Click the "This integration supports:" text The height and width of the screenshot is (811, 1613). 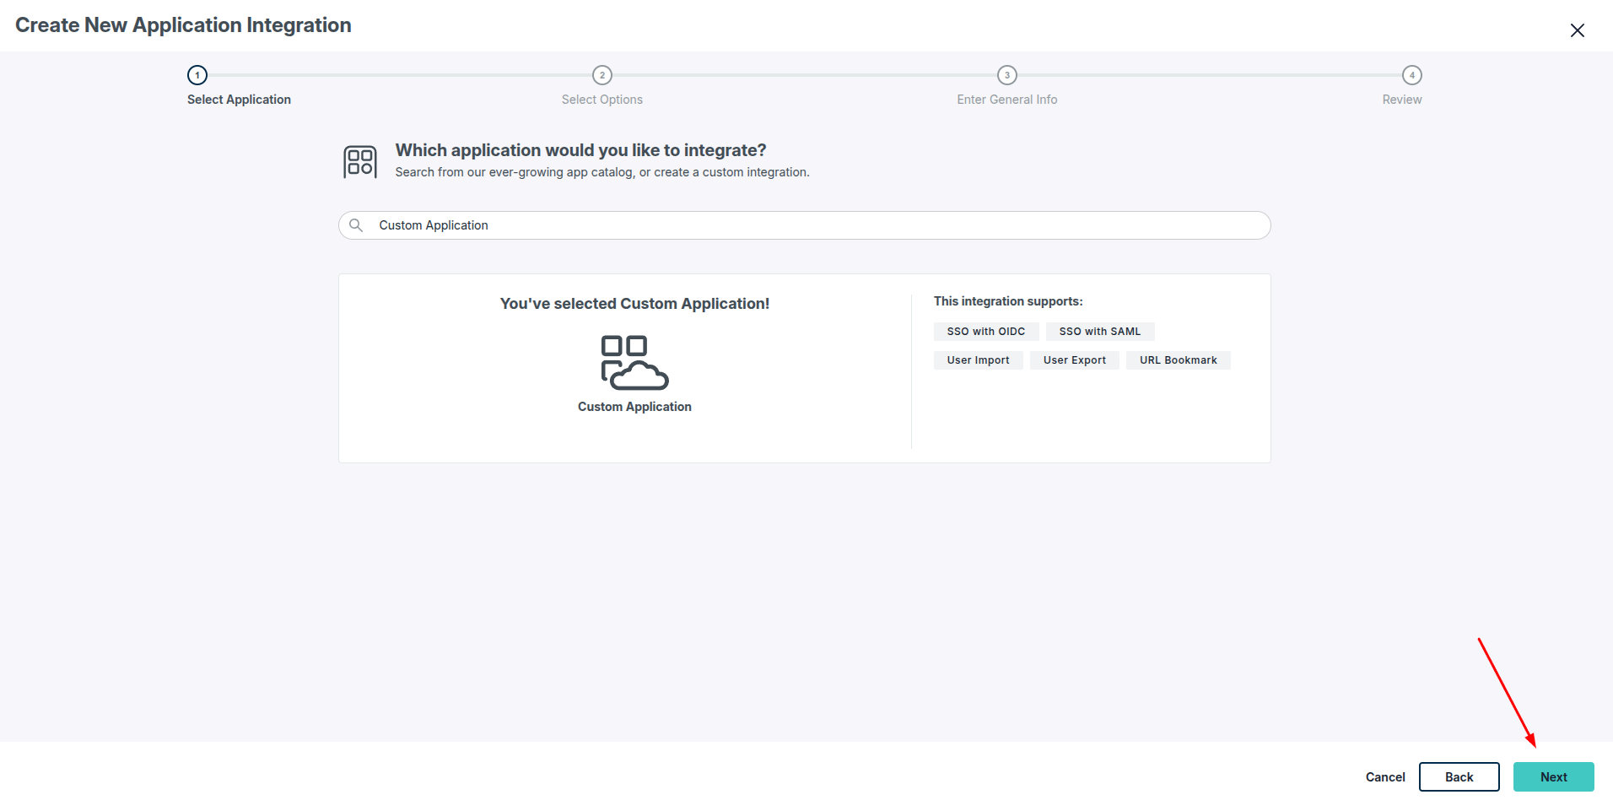1008,301
